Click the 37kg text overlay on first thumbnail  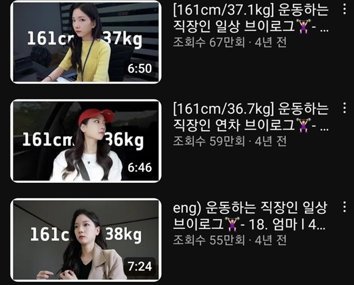(x=123, y=39)
